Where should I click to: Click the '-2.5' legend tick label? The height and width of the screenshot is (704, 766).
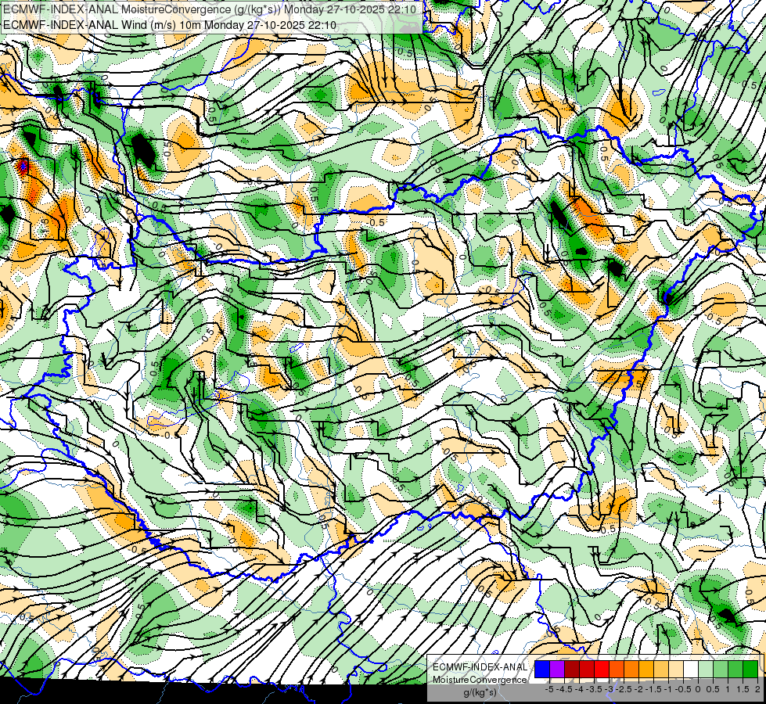tap(624, 689)
